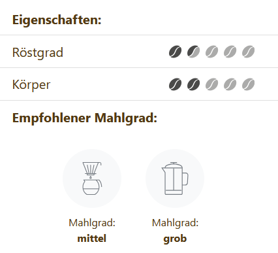The height and width of the screenshot is (253, 278).
Task: Click the 'mittel' grind text
Action: tap(92, 239)
